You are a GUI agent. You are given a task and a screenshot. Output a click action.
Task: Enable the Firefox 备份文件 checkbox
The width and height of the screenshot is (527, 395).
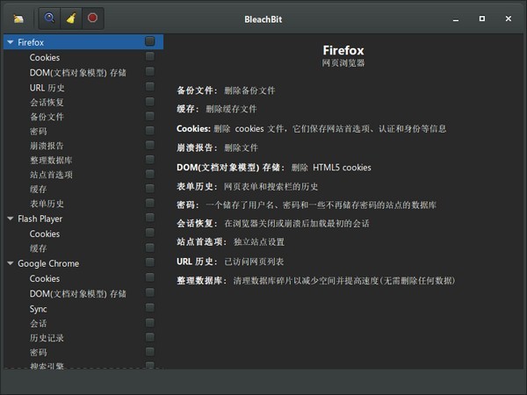click(x=150, y=116)
